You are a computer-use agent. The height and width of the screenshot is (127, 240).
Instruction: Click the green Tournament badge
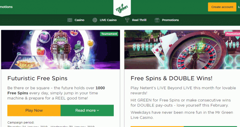click(109, 34)
